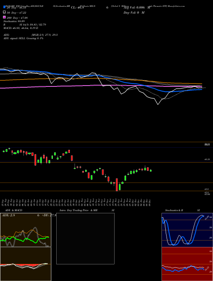Click the '(MGR) 2.9, 27.9, 29.5' ADX values
The image size is (213, 281).
point(44,35)
